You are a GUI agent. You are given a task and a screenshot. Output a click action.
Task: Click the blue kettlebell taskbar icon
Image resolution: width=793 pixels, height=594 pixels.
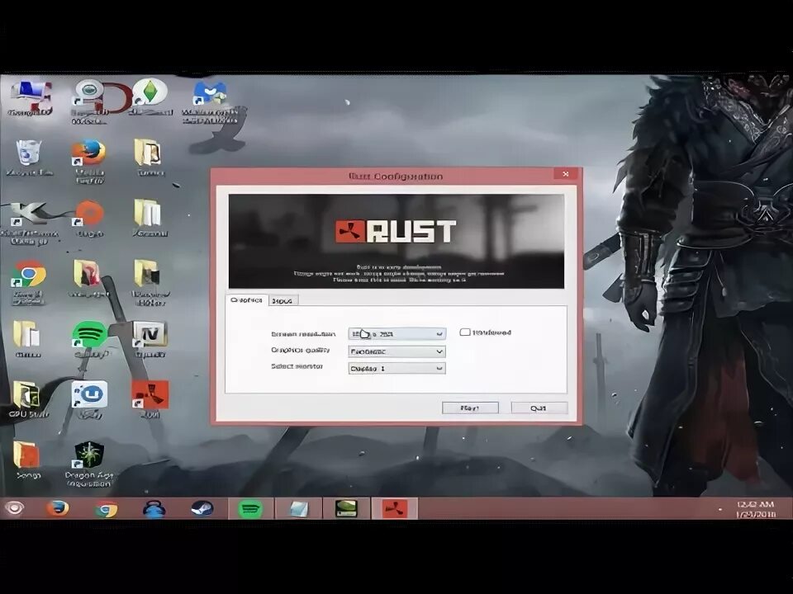click(154, 509)
